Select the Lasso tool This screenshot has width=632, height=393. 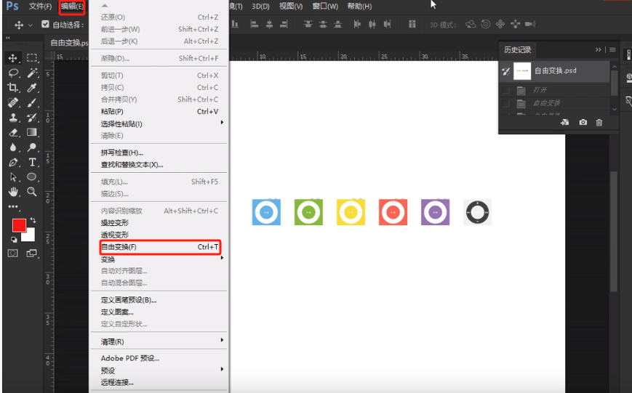(x=13, y=73)
